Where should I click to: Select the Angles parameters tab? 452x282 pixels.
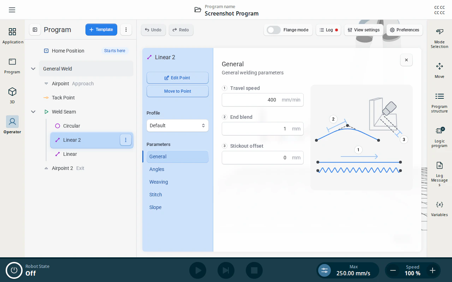click(178, 169)
